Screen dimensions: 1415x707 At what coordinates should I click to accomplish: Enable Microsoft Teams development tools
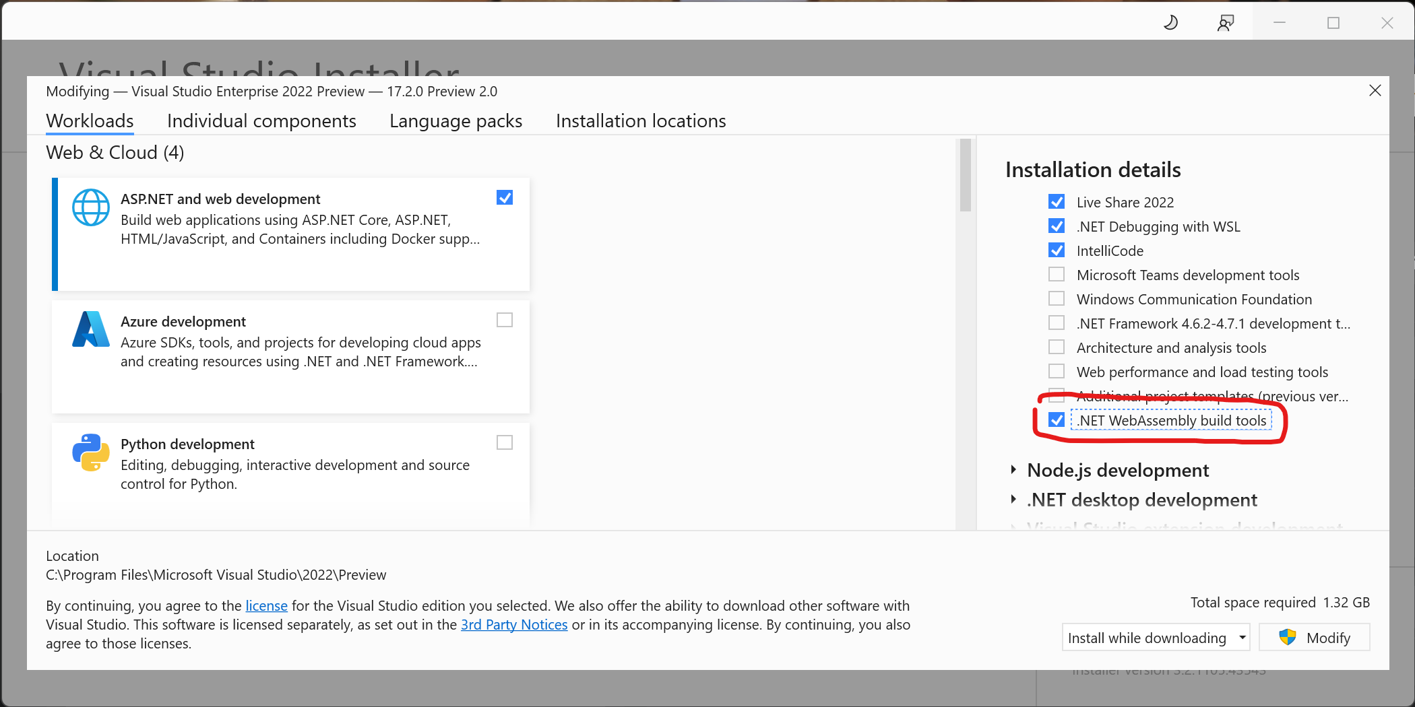point(1056,274)
